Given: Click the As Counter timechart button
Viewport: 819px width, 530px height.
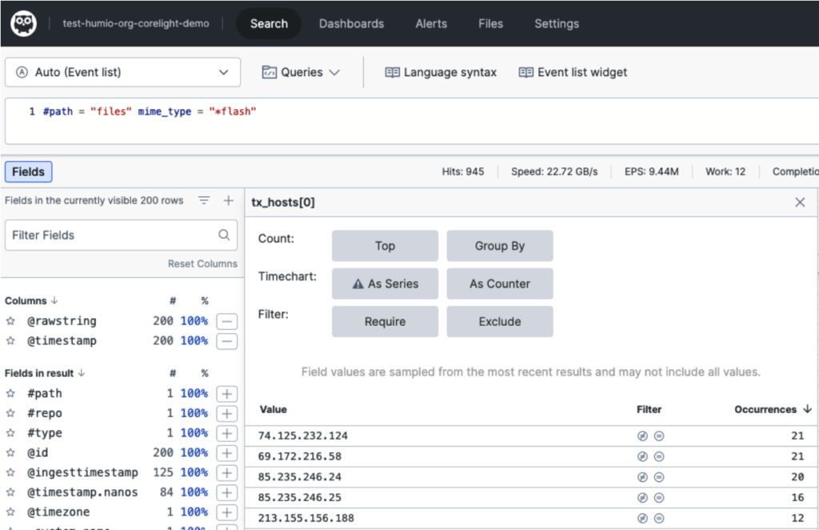Looking at the screenshot, I should 500,284.
